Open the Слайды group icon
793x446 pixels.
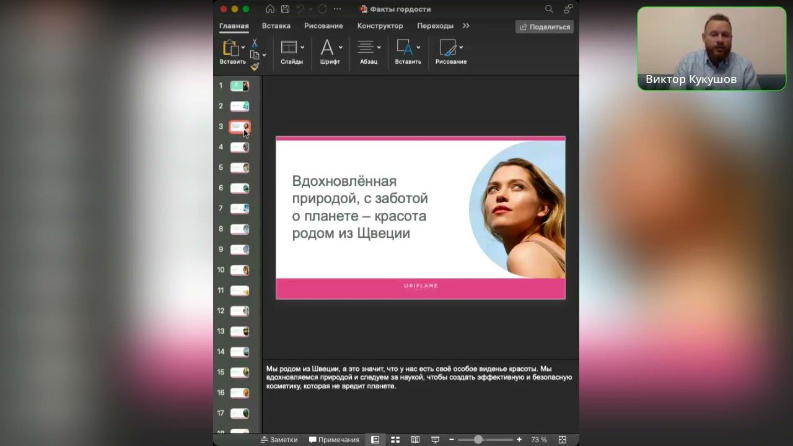[x=289, y=47]
